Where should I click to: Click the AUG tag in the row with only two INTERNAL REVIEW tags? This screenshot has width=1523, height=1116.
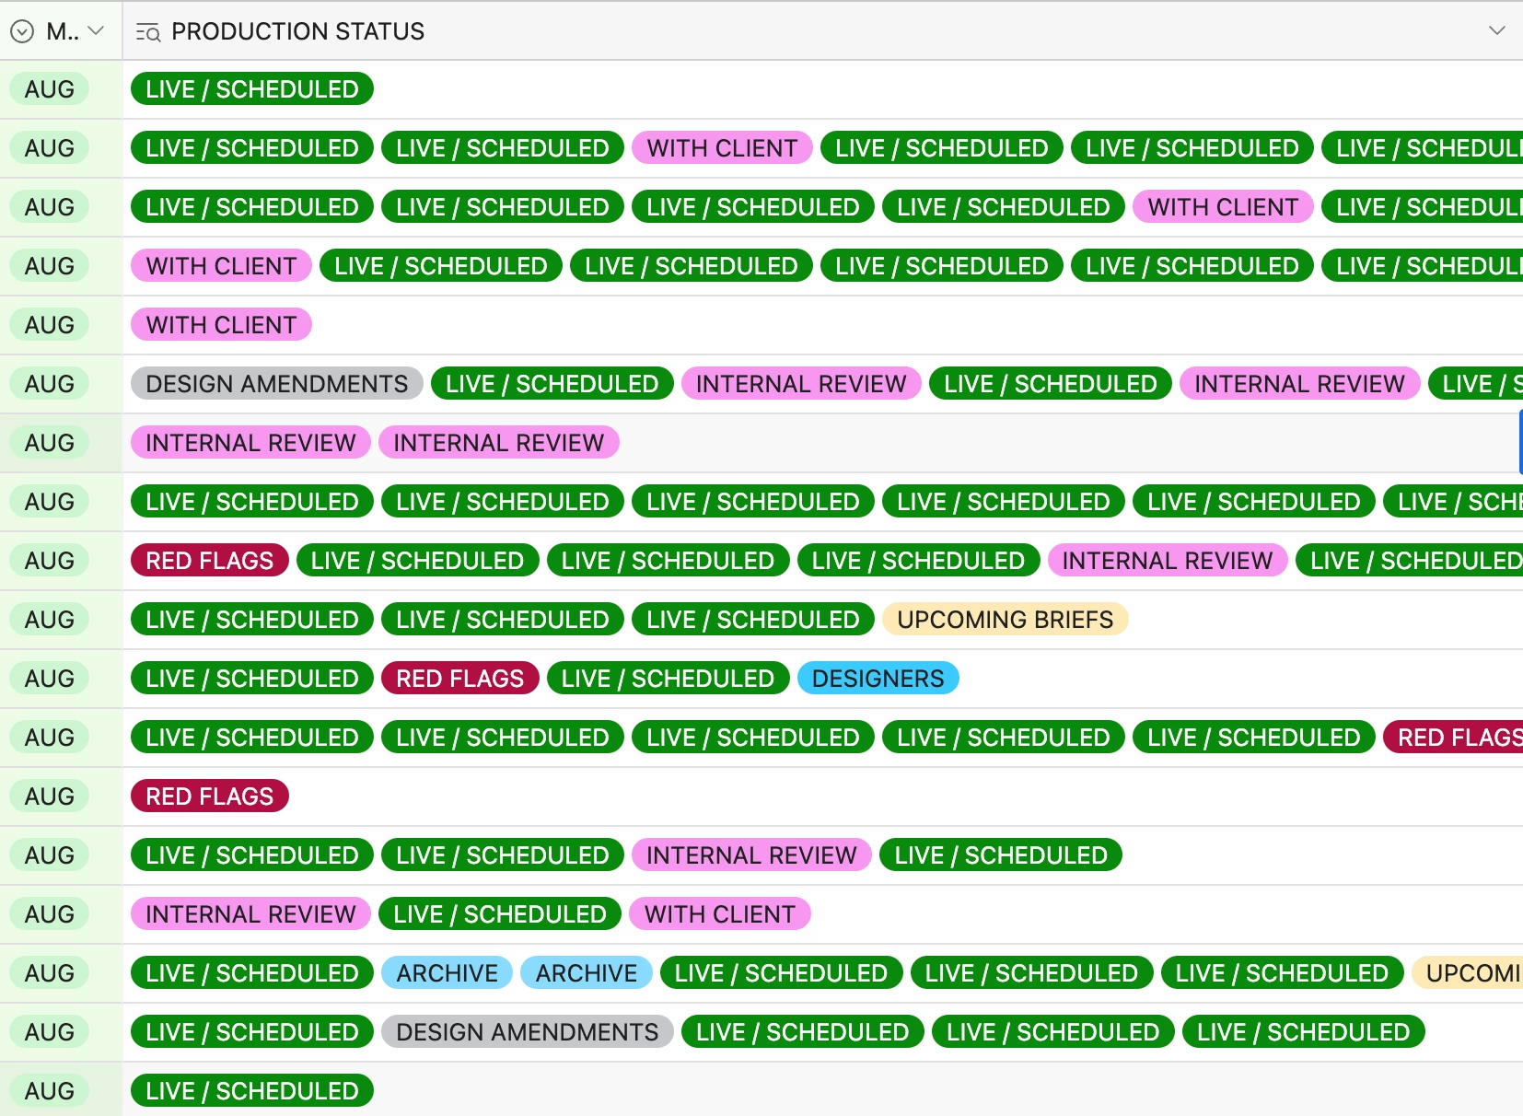click(50, 443)
